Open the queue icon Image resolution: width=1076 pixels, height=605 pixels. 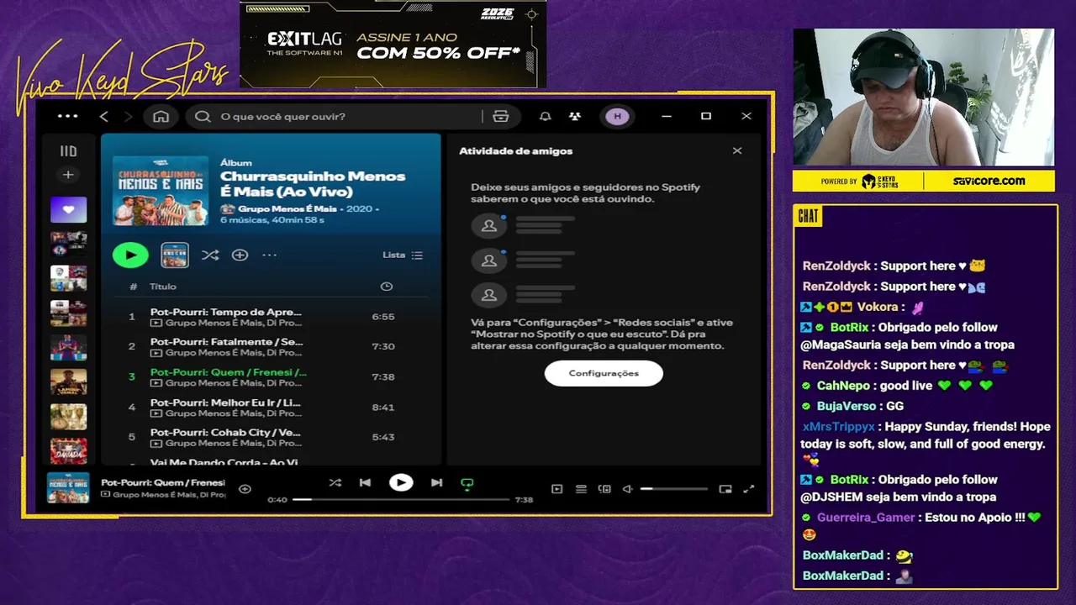581,489
